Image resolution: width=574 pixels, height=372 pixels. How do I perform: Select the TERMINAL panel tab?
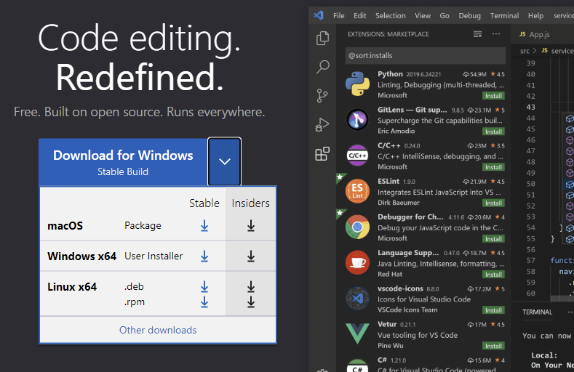click(537, 312)
